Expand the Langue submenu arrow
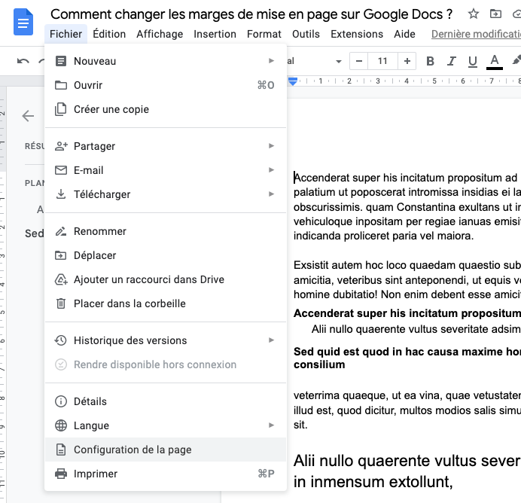Viewport: 521px width, 503px height. (x=272, y=425)
